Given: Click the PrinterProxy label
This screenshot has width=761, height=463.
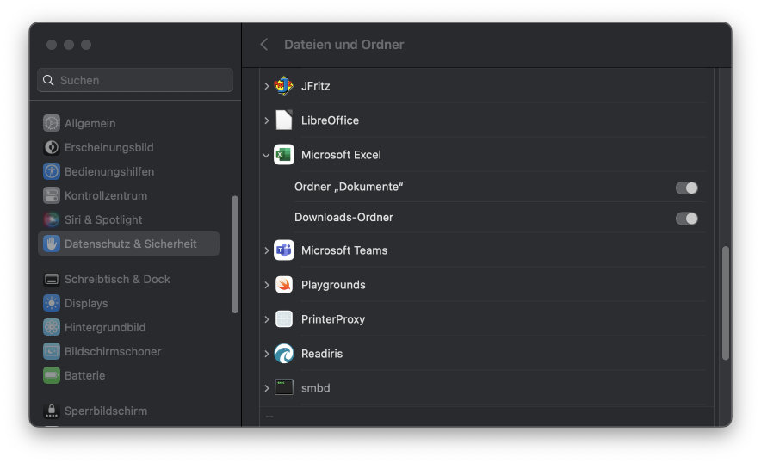Looking at the screenshot, I should tap(333, 319).
